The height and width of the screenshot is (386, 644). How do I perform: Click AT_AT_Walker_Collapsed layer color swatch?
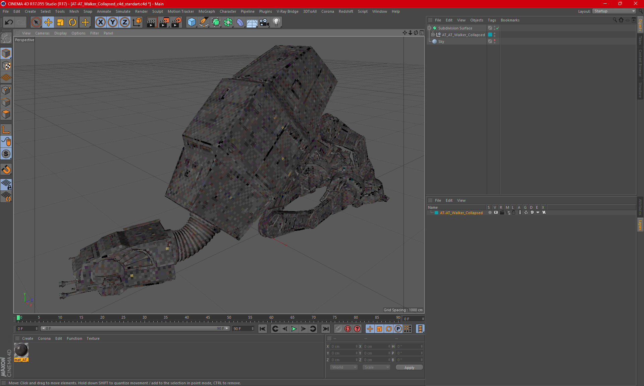[490, 35]
